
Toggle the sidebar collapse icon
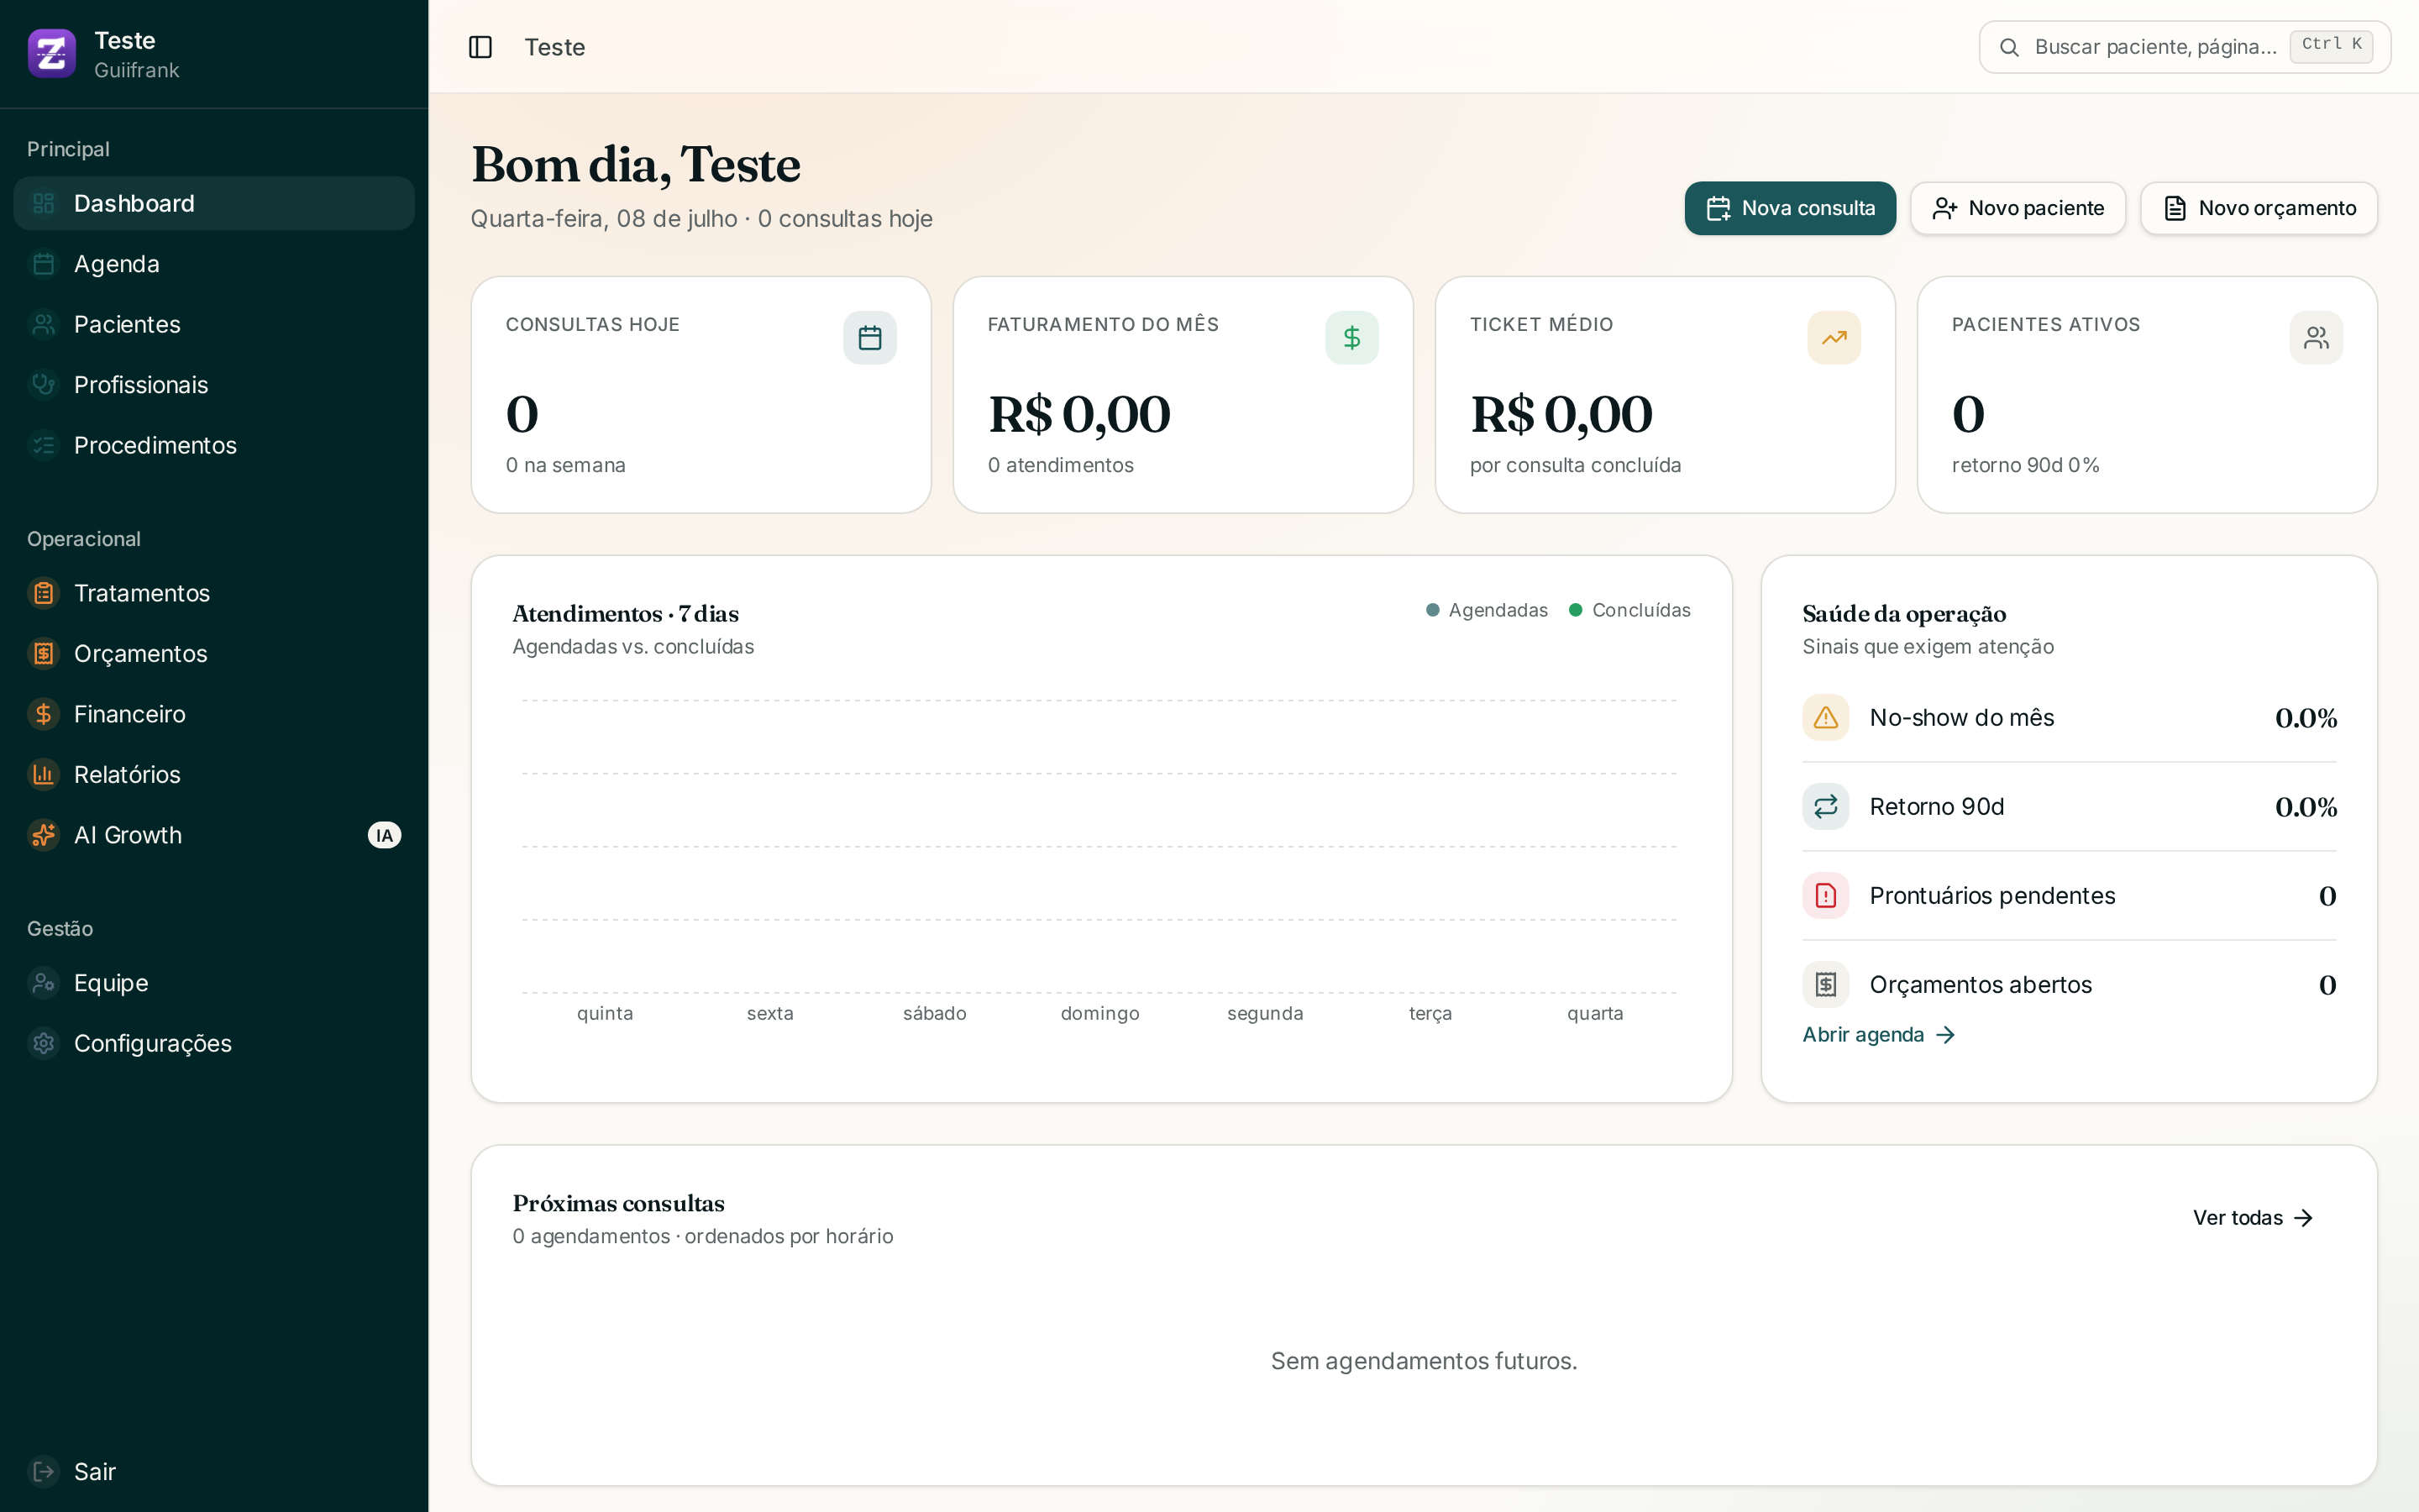click(480, 47)
